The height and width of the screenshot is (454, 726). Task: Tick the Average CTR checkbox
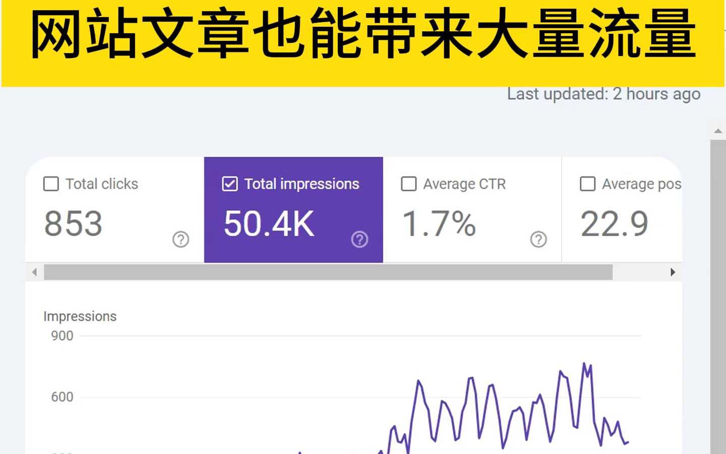click(408, 184)
